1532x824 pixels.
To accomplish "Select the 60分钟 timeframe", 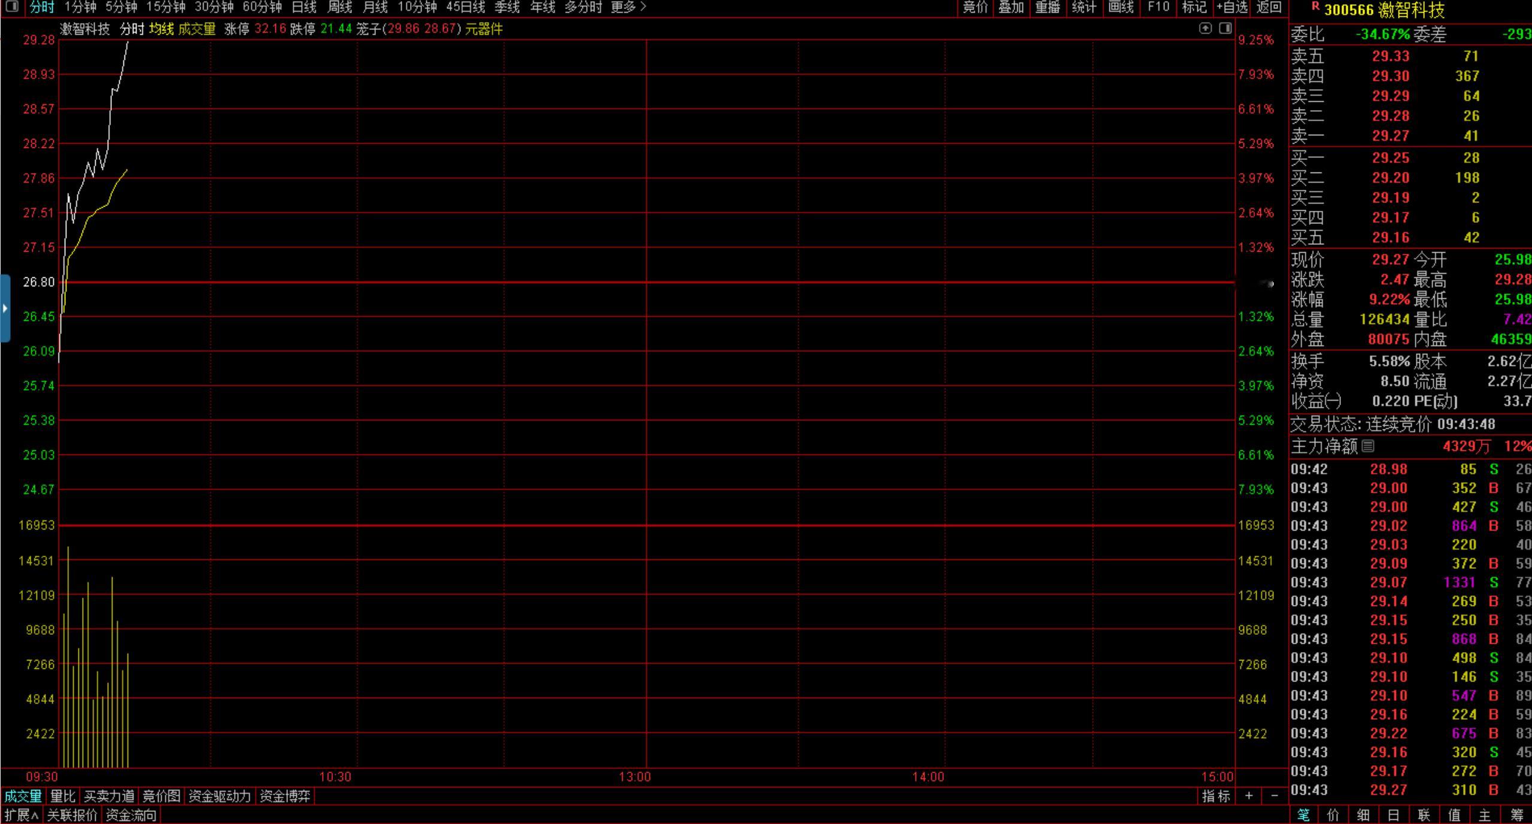I will click(x=262, y=7).
